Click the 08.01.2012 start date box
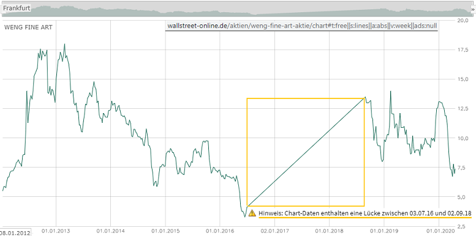The height and width of the screenshot is (236, 476). point(15,233)
